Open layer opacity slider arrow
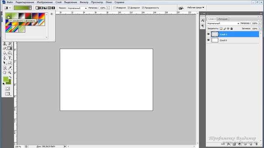Viewport: 264px width, 148px height. (x=259, y=23)
